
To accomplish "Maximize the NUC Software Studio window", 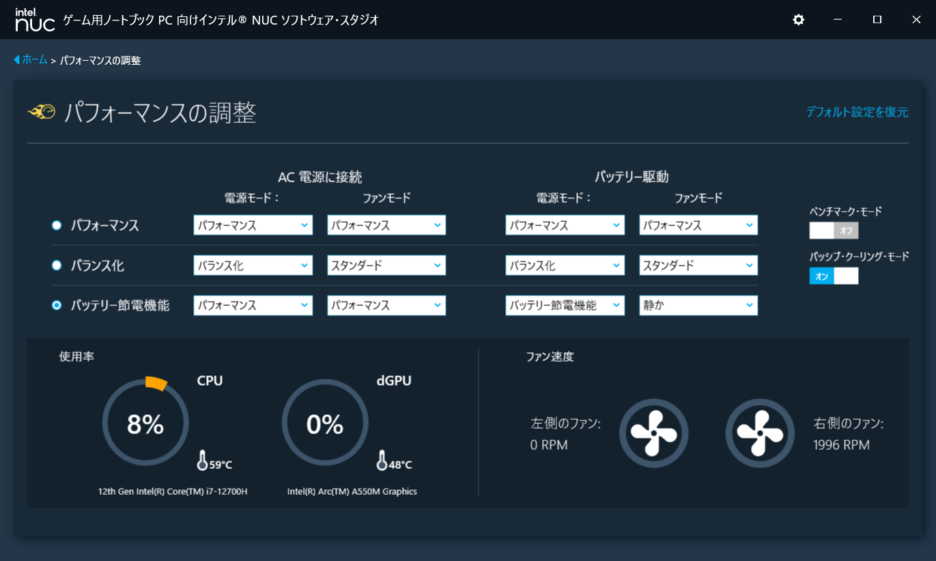I will coord(877,20).
